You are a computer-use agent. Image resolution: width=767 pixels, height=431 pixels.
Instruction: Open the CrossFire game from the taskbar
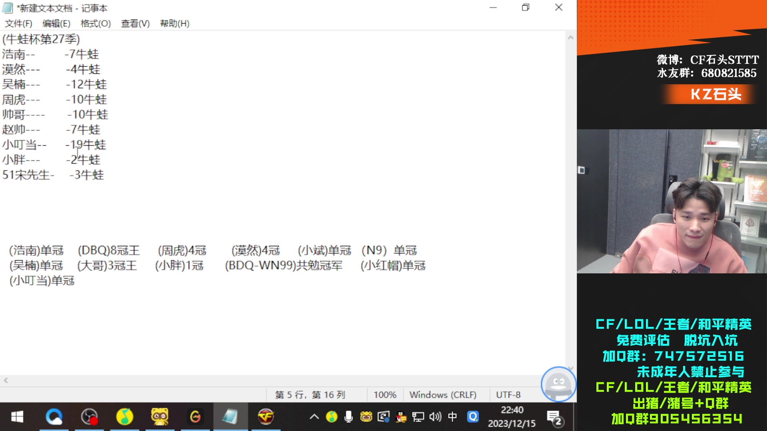[266, 417]
